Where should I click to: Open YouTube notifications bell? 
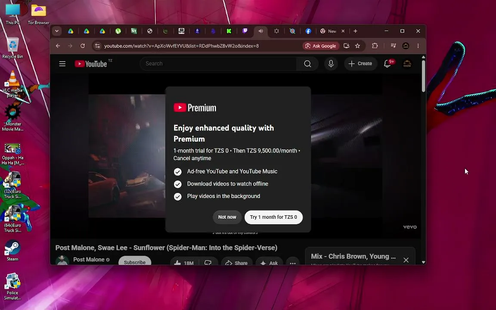[387, 64]
